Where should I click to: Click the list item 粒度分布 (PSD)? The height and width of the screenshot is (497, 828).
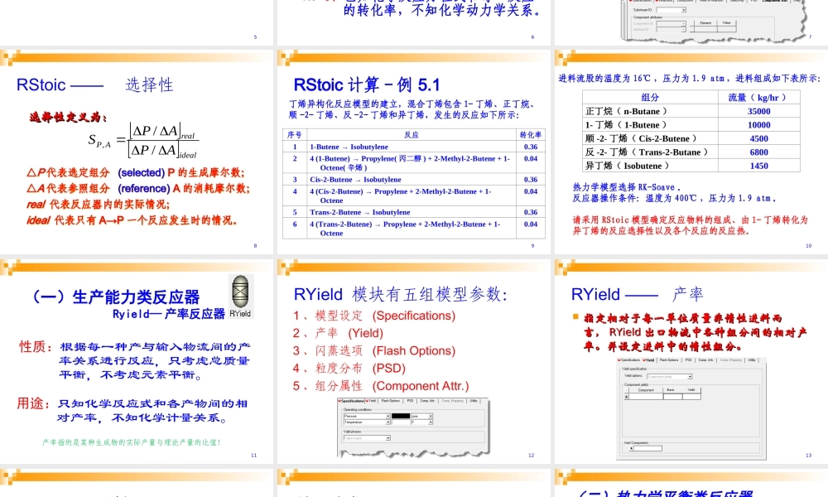(x=349, y=368)
